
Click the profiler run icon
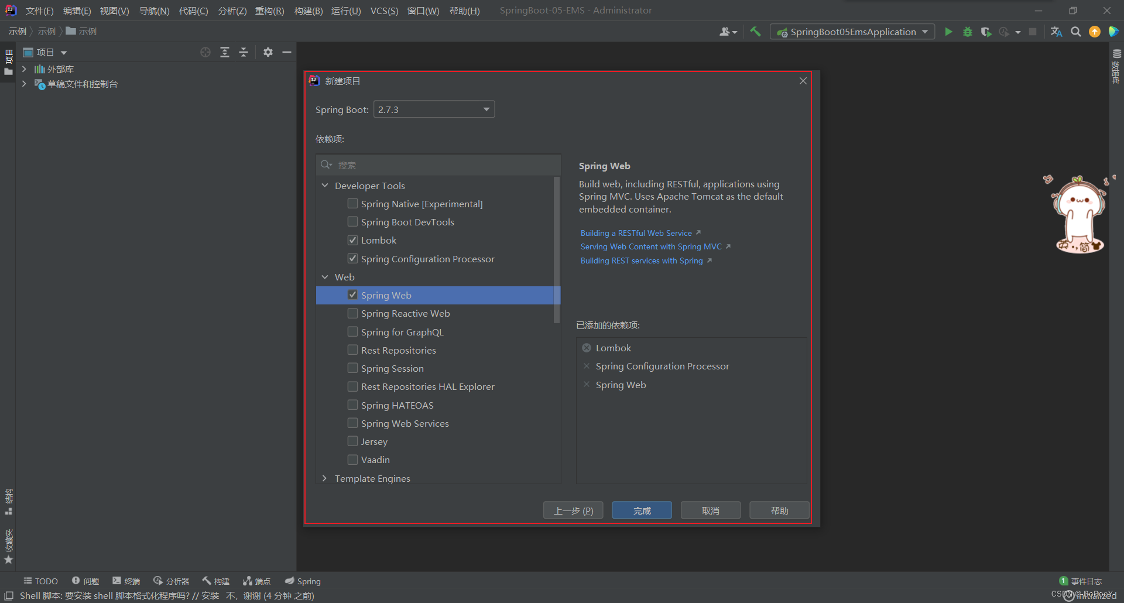(1004, 32)
